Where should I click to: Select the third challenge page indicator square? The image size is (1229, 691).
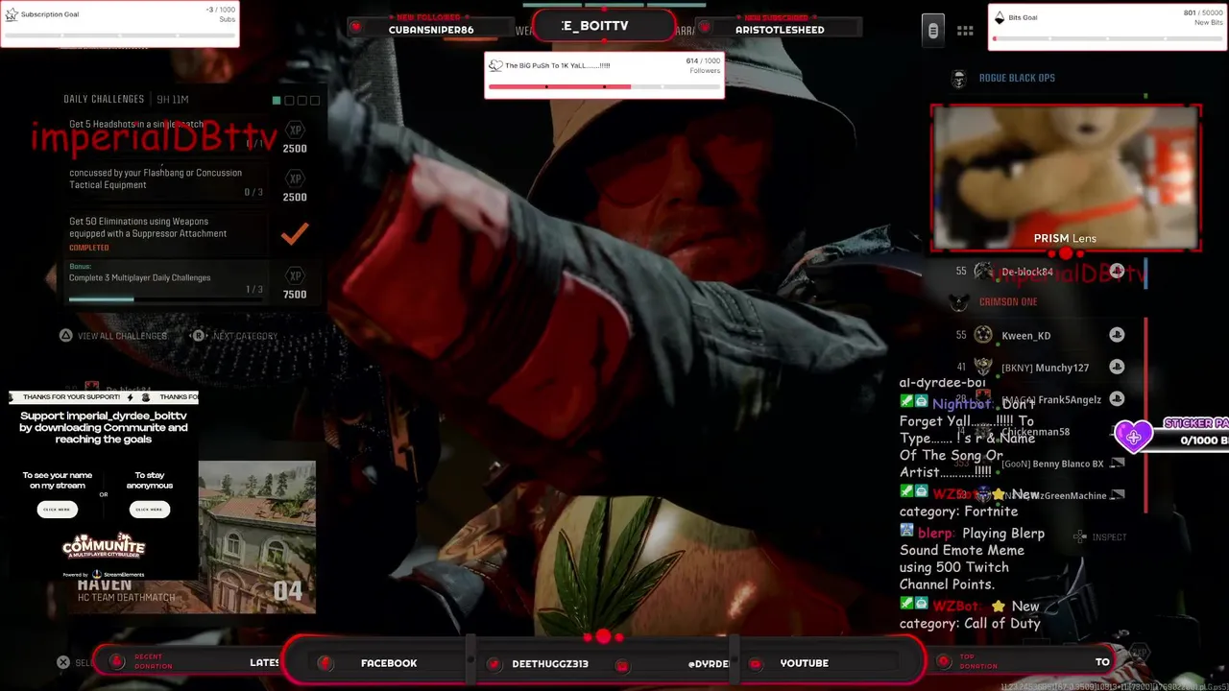click(x=301, y=100)
